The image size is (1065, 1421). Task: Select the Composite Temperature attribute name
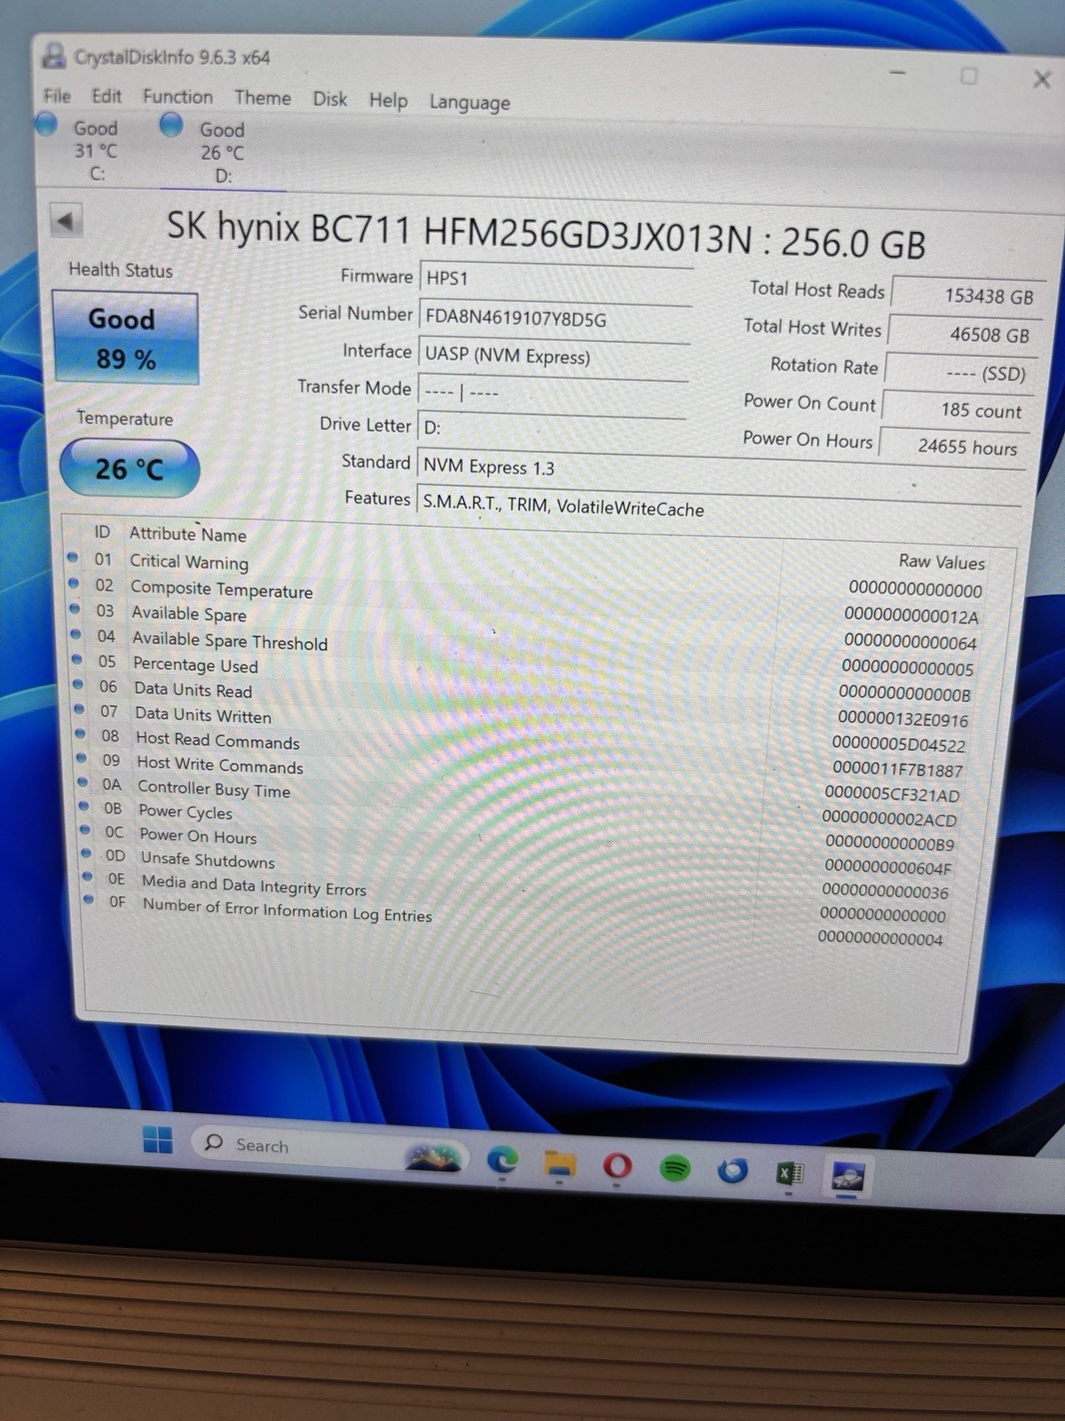tap(222, 590)
